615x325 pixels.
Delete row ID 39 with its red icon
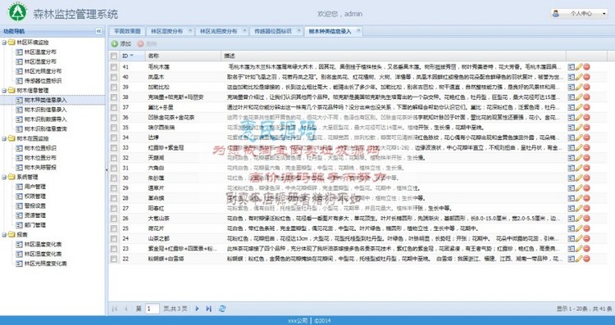[x=587, y=87]
